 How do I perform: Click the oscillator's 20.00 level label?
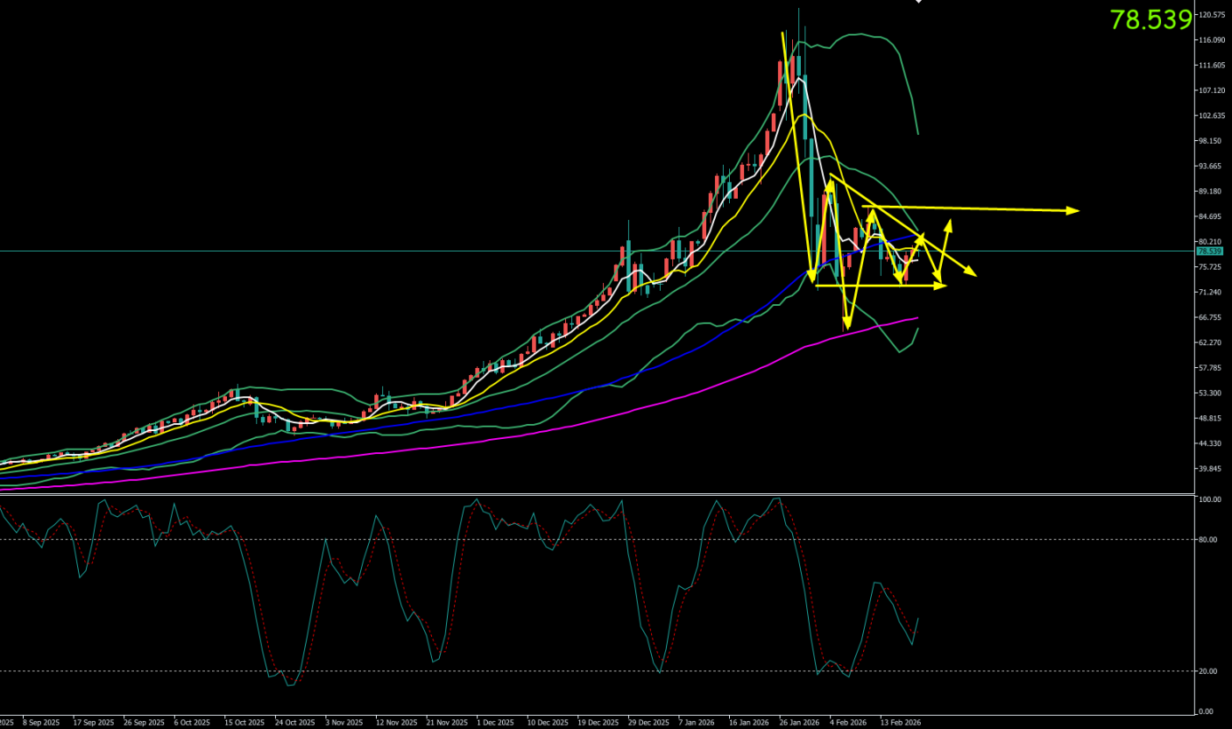[x=1207, y=671]
